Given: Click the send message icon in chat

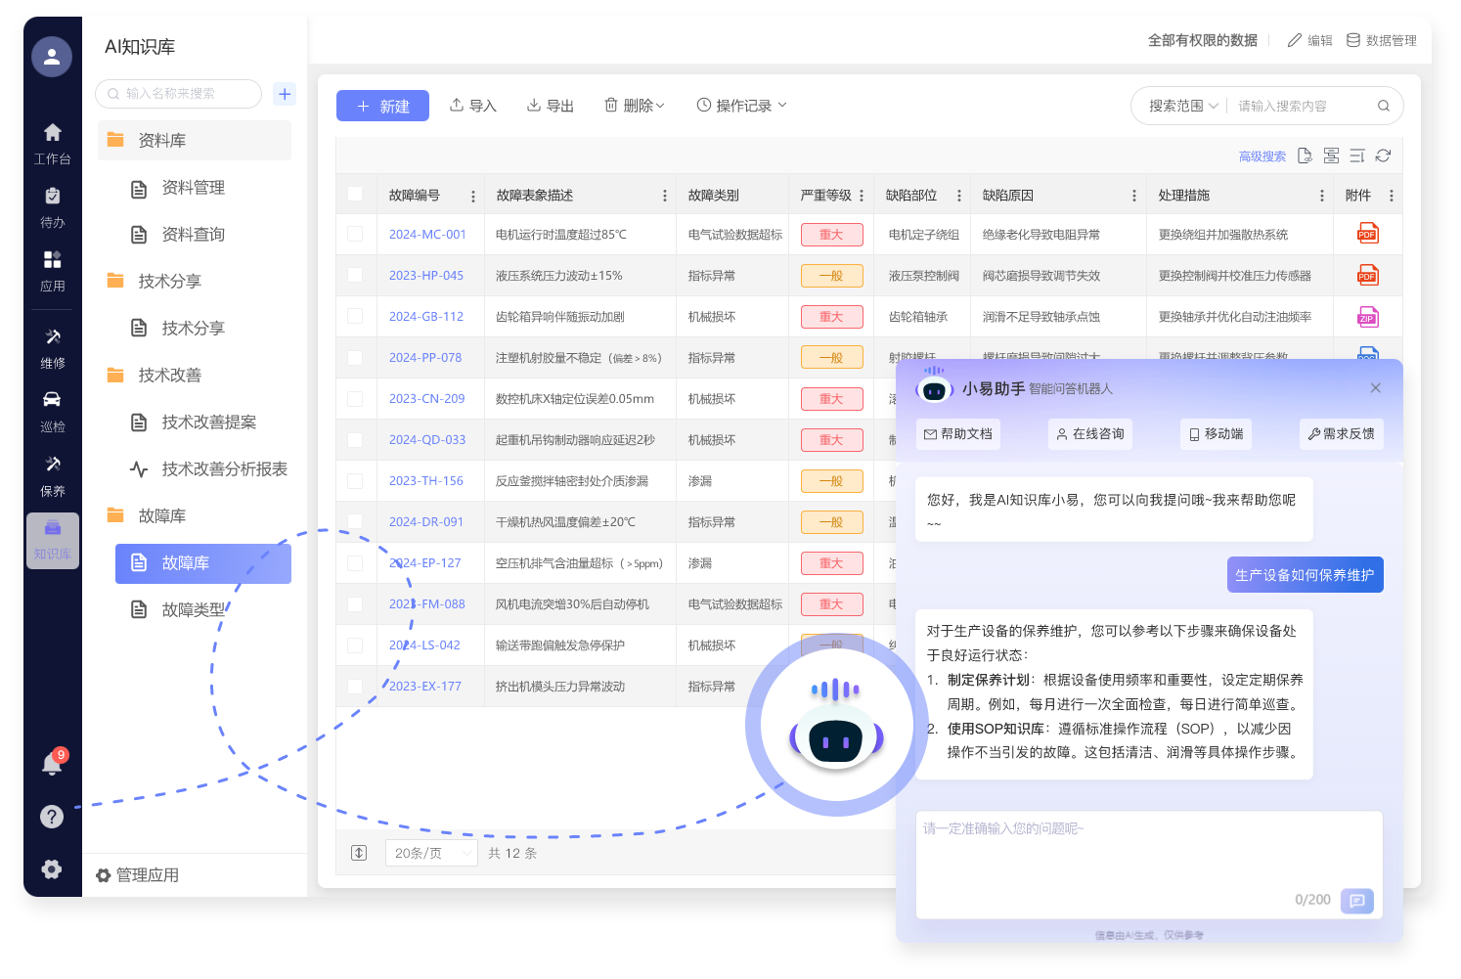Looking at the screenshot, I should coord(1357,901).
